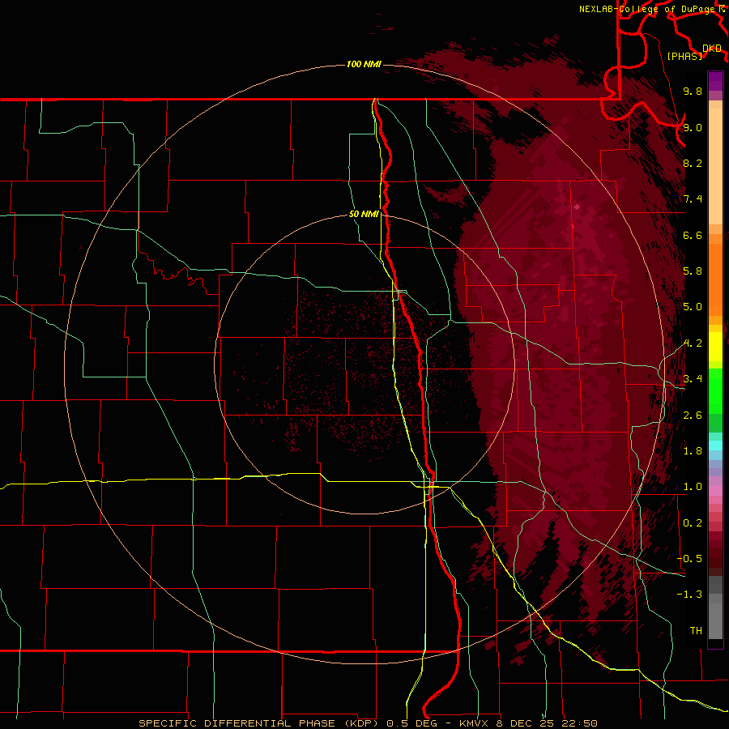Click the 9.8 scale value
This screenshot has height=729, width=729.
coord(693,91)
